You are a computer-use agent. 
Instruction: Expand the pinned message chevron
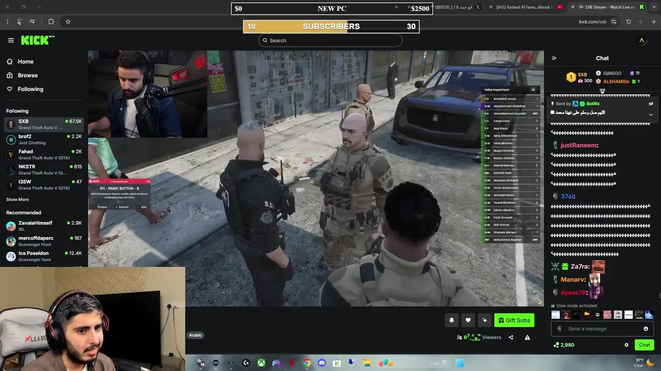[x=651, y=114]
